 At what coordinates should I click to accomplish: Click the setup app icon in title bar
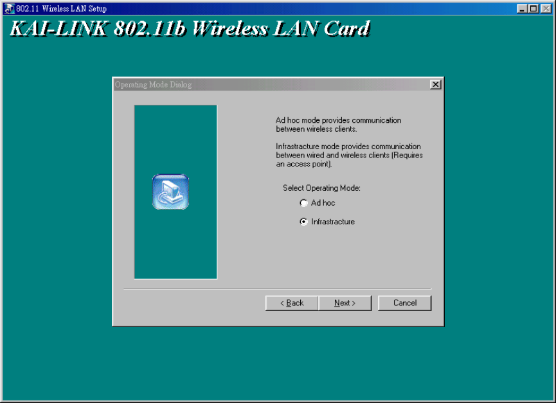pos(10,8)
